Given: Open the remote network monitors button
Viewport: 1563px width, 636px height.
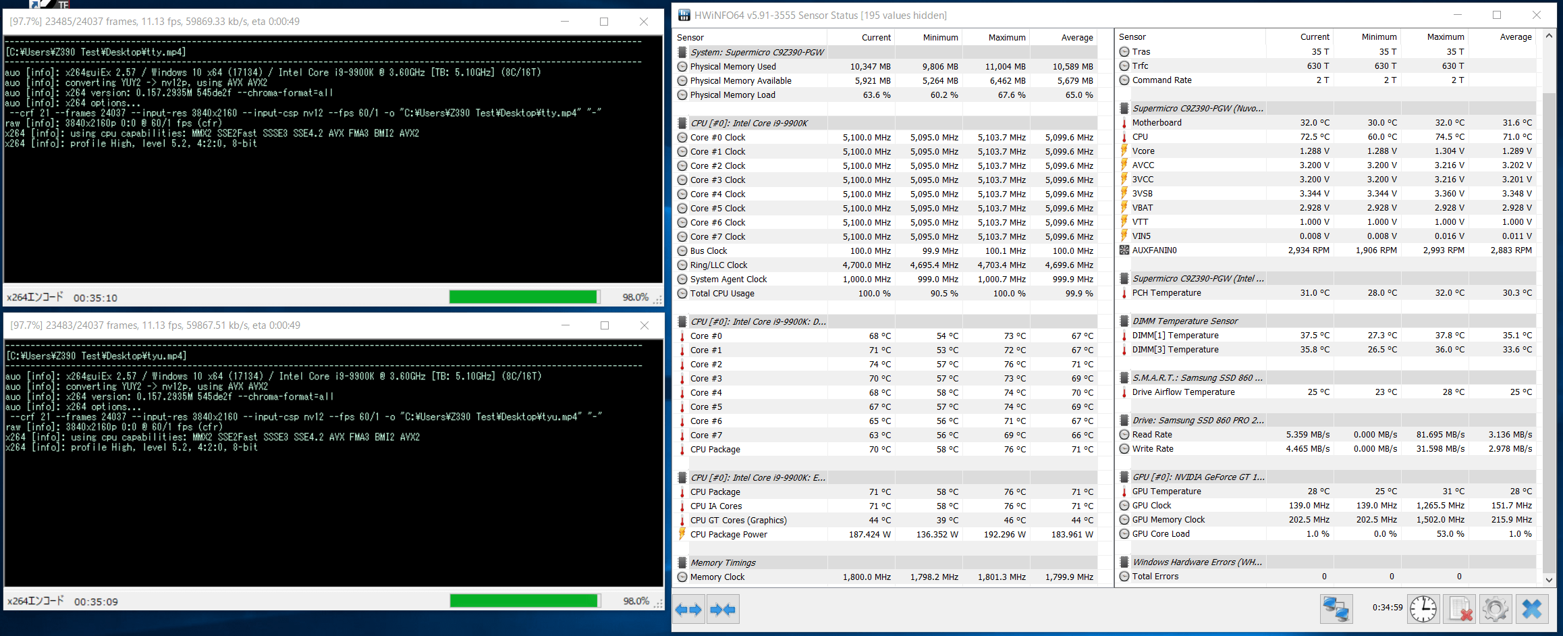Looking at the screenshot, I should coord(1336,609).
